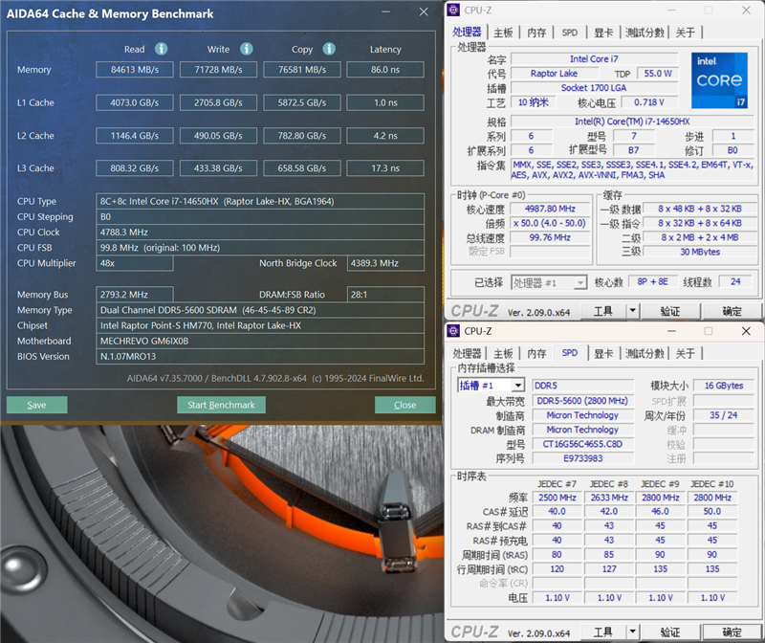Screen dimensions: 765x643
Task: Open 关于 tab in upper CPU-Z window
Action: click(x=685, y=33)
